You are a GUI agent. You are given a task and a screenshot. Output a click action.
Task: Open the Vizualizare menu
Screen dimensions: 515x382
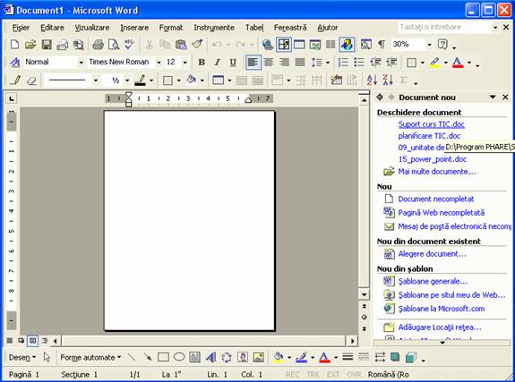tap(92, 28)
